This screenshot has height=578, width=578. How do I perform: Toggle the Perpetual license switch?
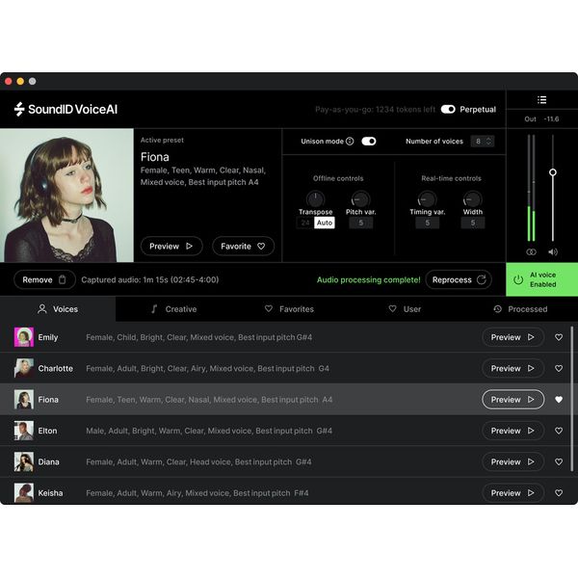pos(448,110)
